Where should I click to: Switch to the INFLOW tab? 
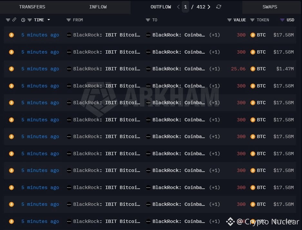pos(98,7)
